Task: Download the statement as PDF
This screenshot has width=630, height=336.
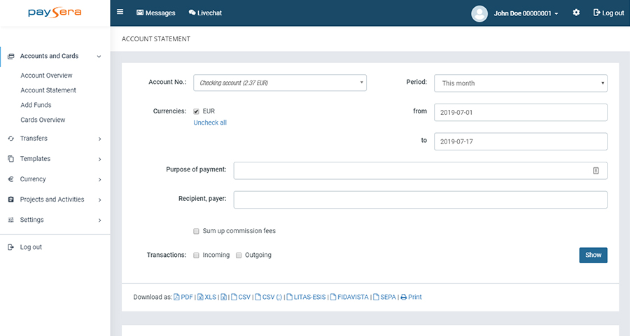Action: pos(183,297)
